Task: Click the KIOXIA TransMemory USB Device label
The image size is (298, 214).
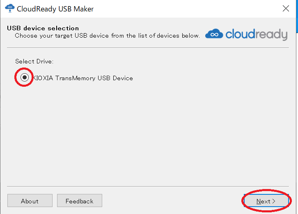Action: coord(83,78)
